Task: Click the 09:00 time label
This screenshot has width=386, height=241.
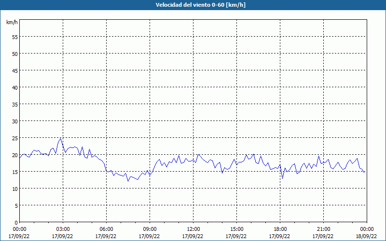Action: pyautogui.click(x=150, y=229)
